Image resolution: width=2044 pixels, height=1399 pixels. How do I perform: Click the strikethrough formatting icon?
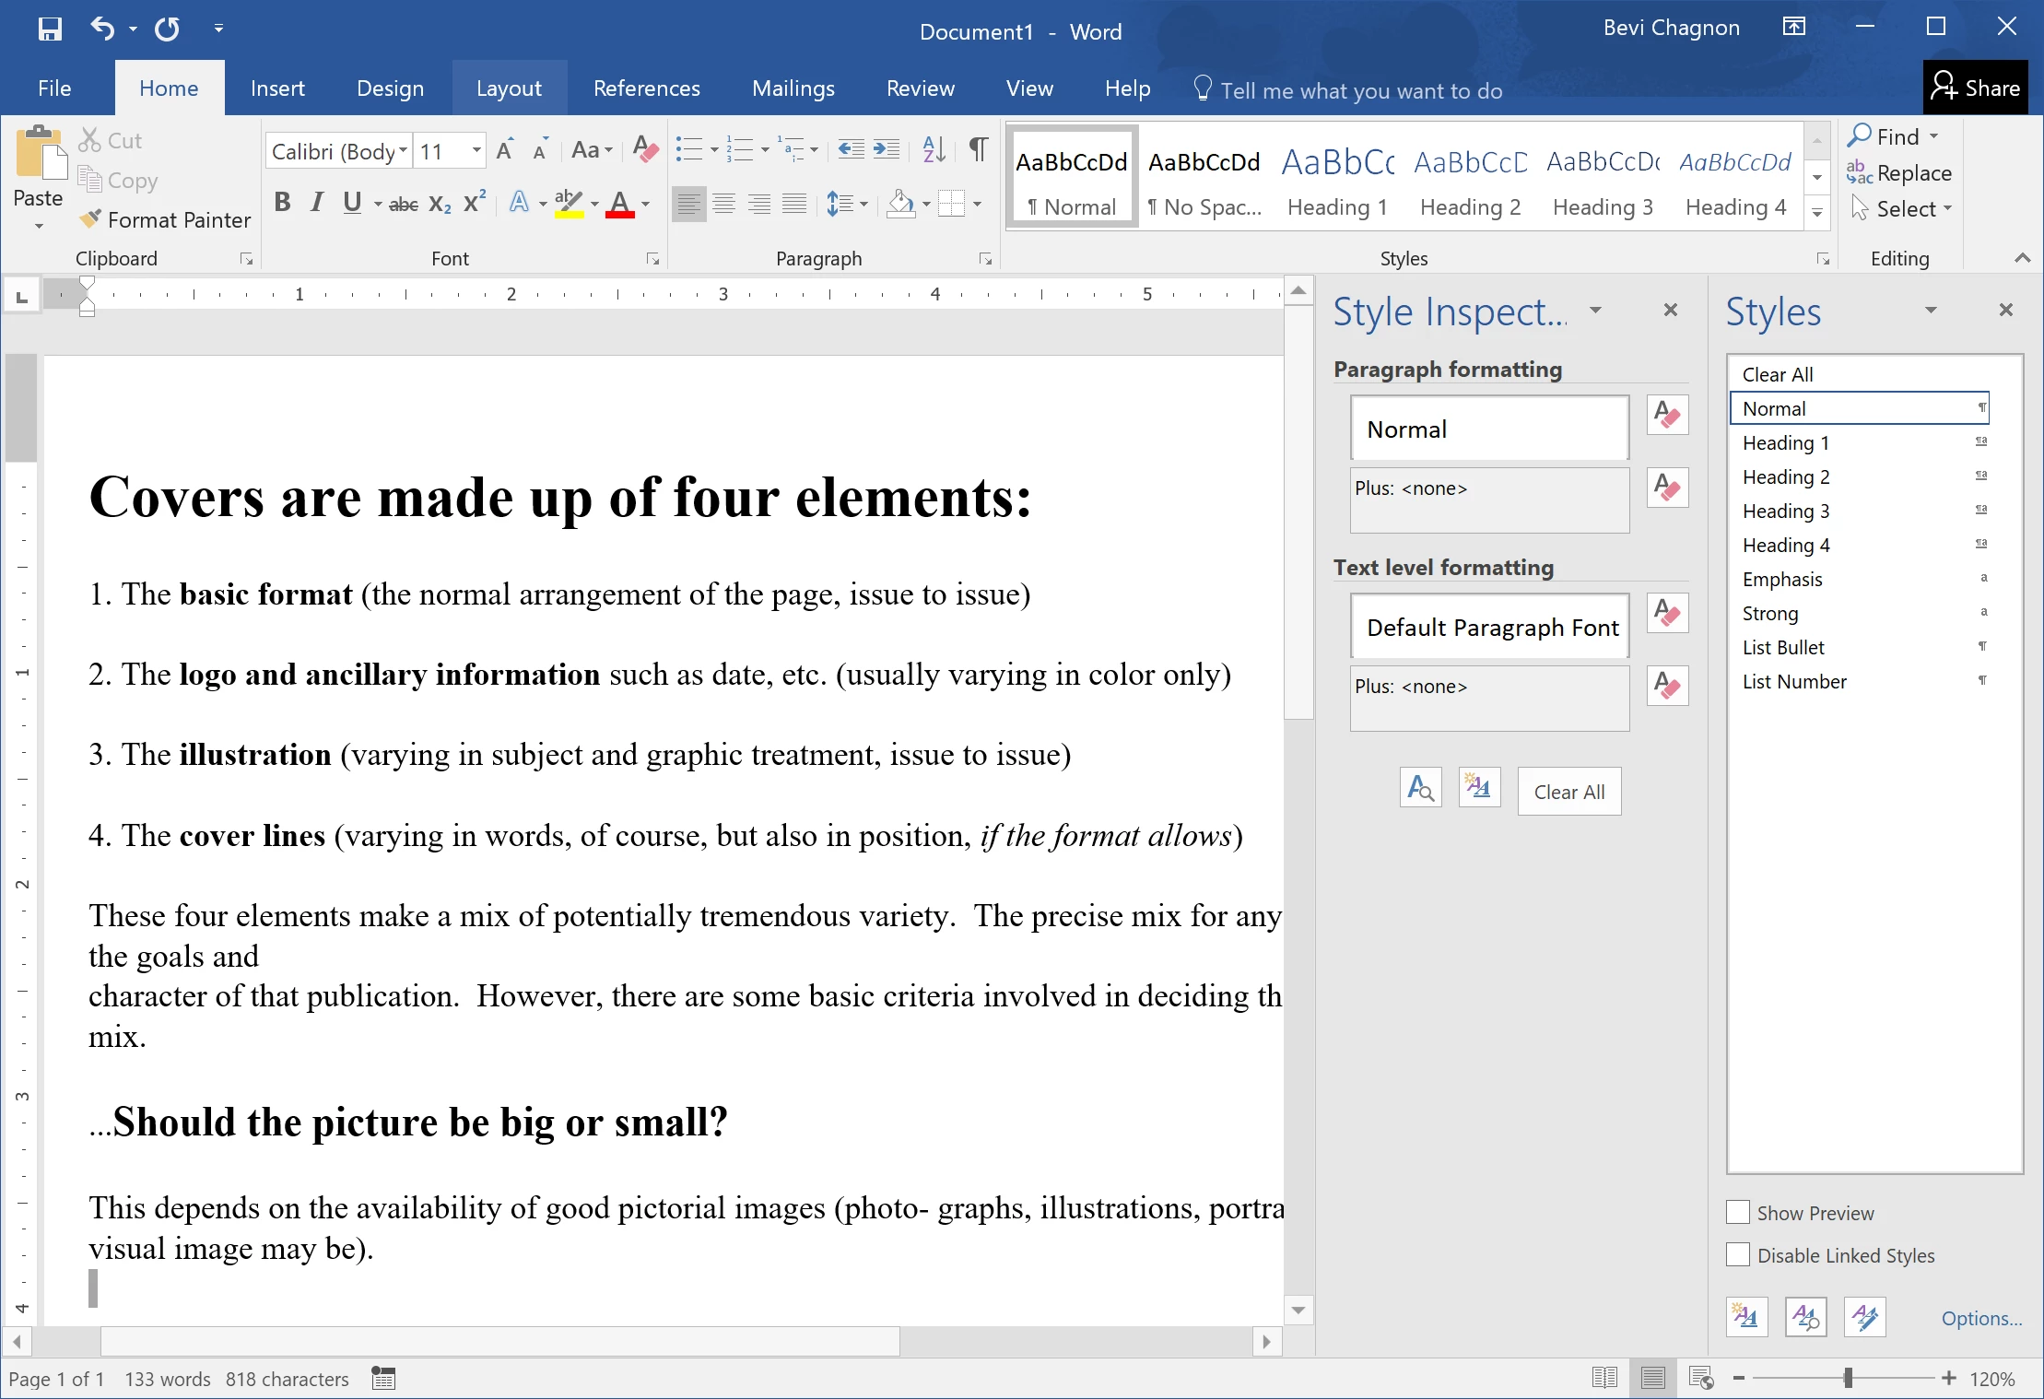(x=403, y=204)
